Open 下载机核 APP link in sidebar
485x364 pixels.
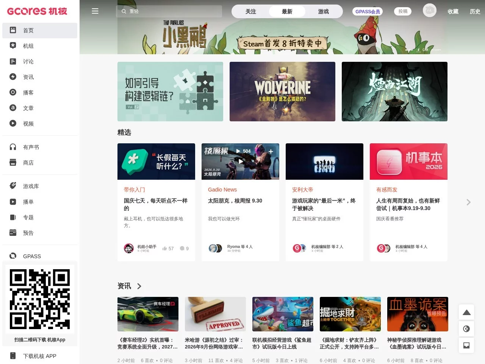pyautogui.click(x=40, y=356)
